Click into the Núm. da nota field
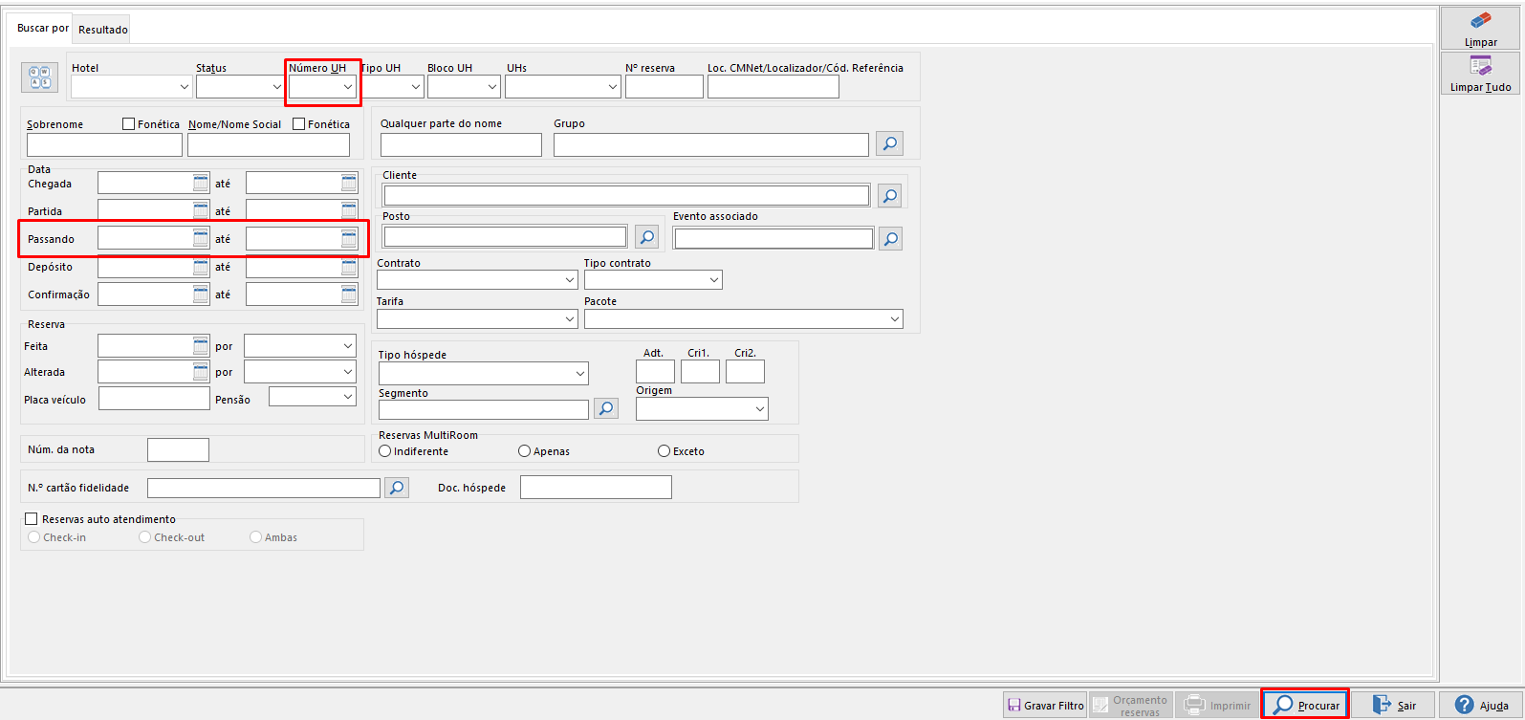This screenshot has width=1525, height=720. [178, 449]
